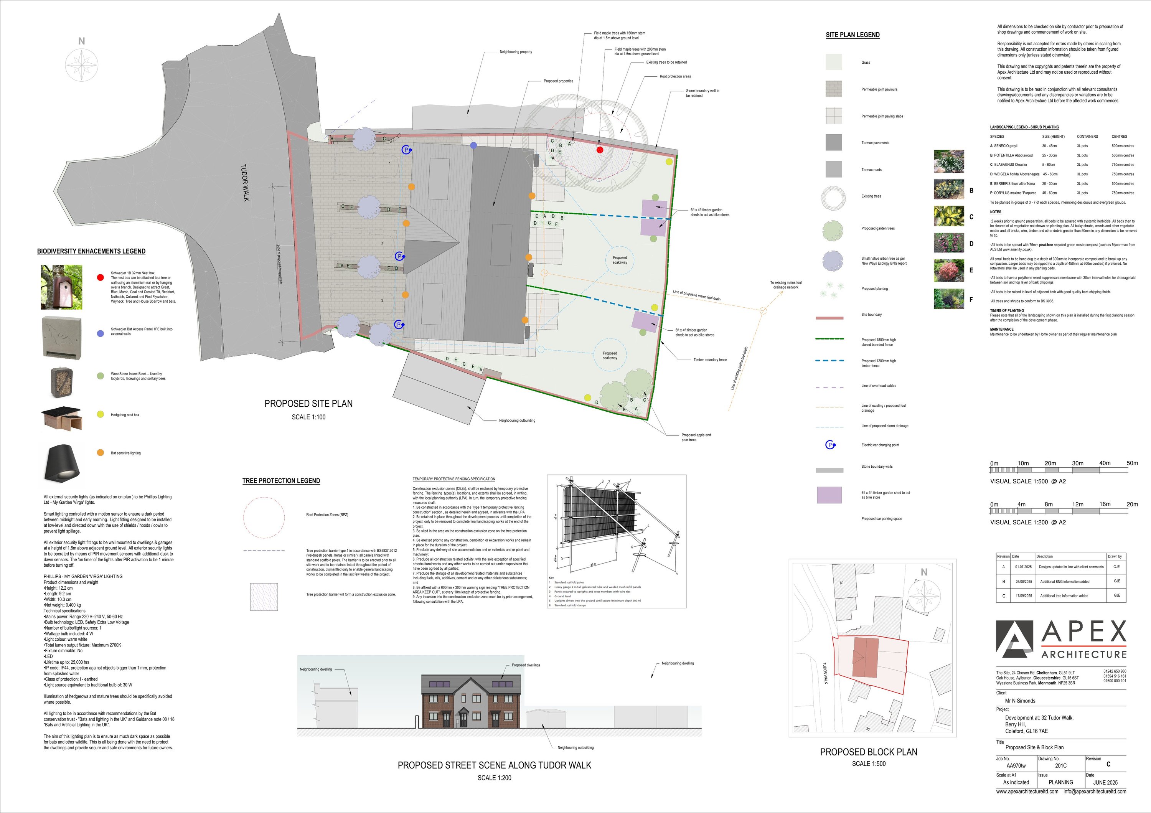Click the www.apexarchitectureltd.com website link
This screenshot has width=1151, height=813.
(1027, 792)
